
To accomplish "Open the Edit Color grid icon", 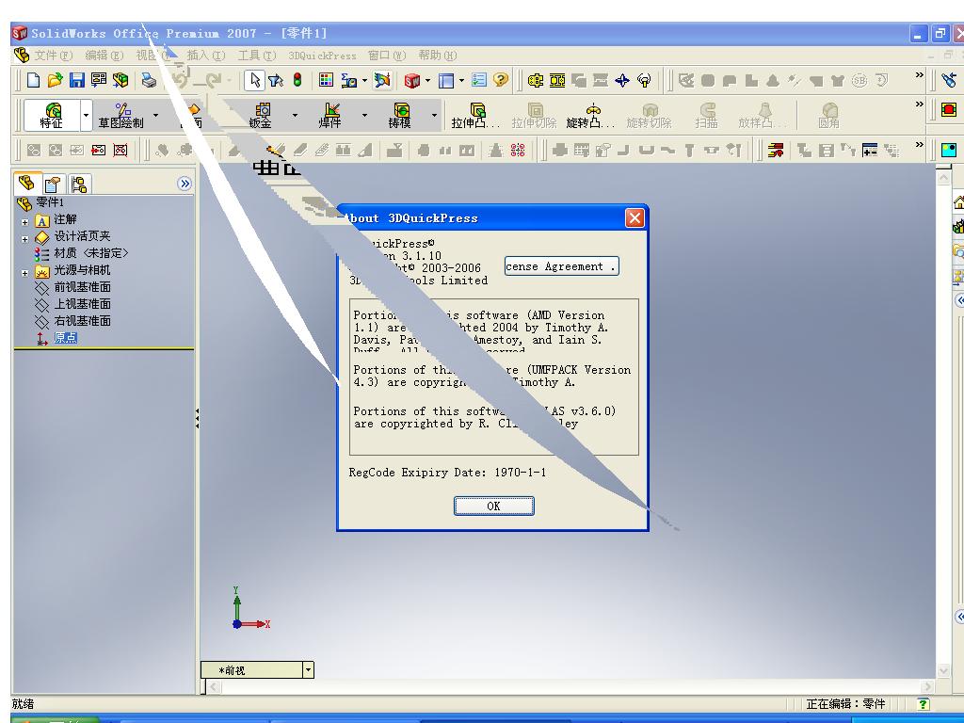I will pos(326,80).
